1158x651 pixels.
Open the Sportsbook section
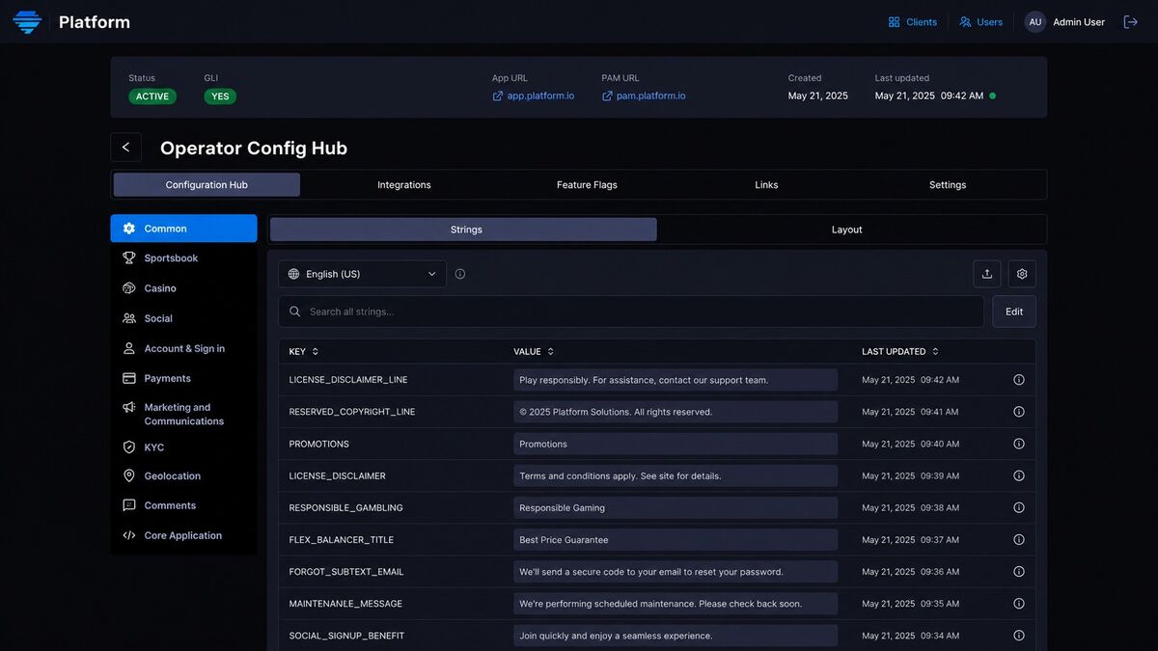click(x=183, y=258)
